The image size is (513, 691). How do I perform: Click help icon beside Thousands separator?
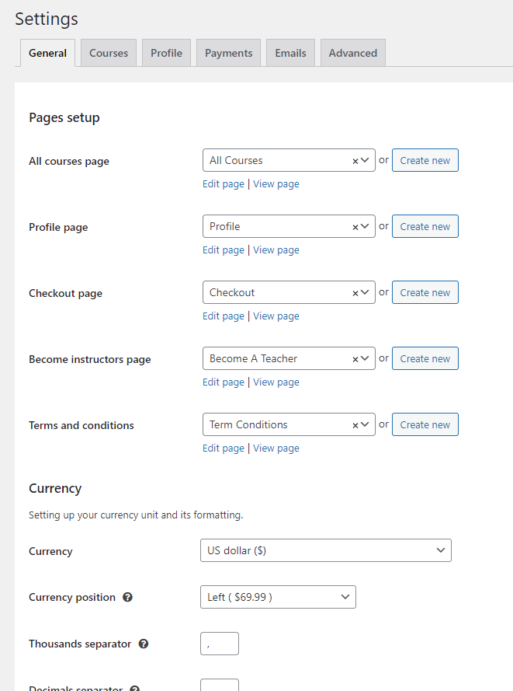coord(144,644)
